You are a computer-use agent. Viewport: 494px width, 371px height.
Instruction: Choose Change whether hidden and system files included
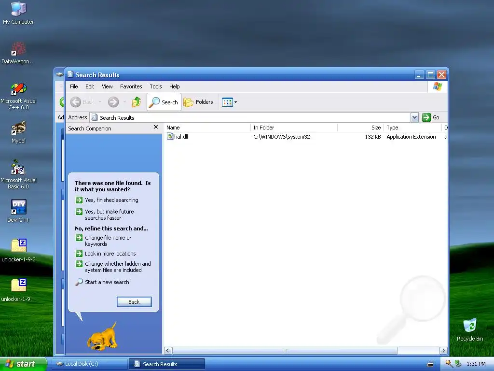(113, 267)
